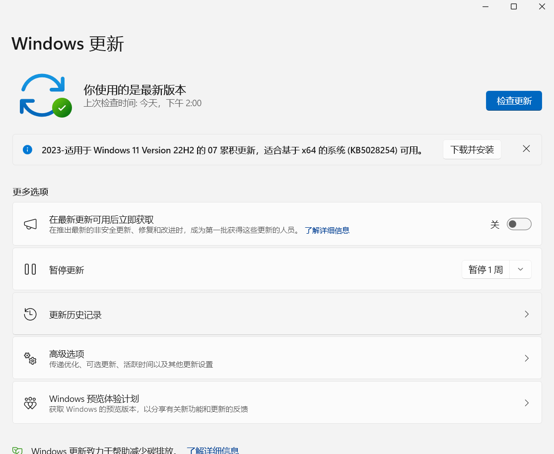Expand Windows 预览体验计划 via its chevron

coord(526,403)
